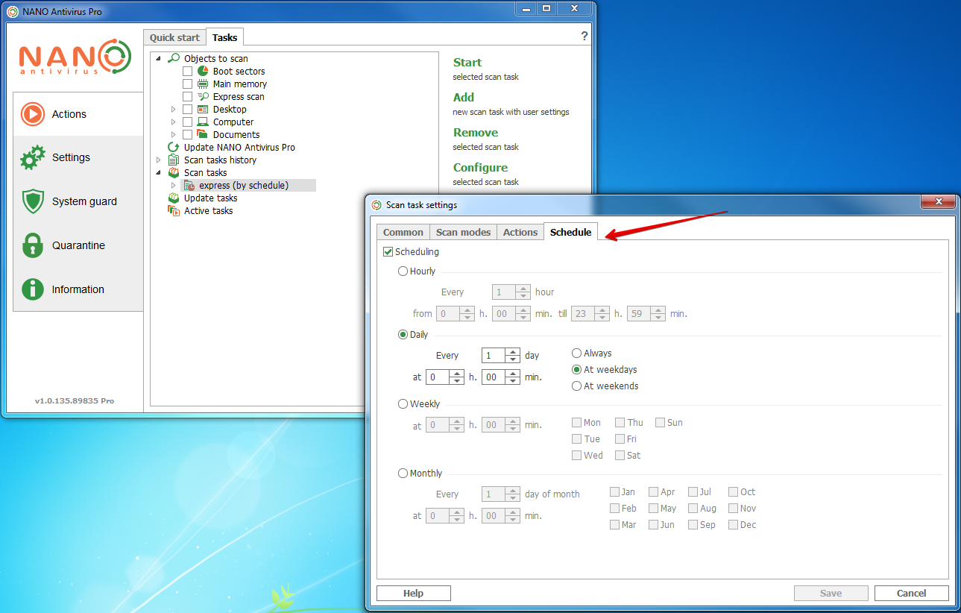Choose the At weekends option

pyautogui.click(x=576, y=386)
